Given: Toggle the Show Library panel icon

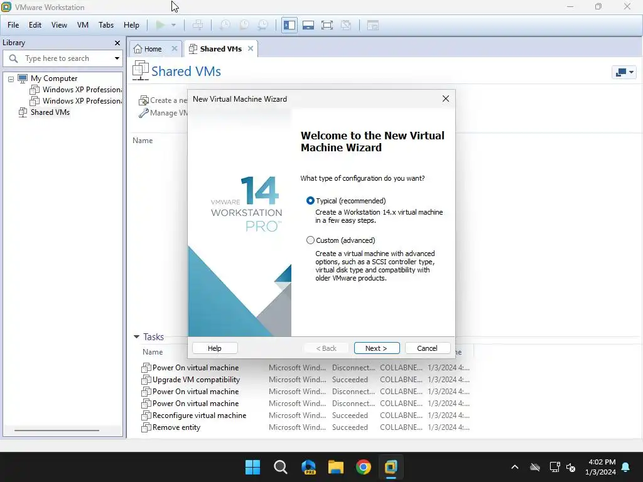Looking at the screenshot, I should (289, 25).
